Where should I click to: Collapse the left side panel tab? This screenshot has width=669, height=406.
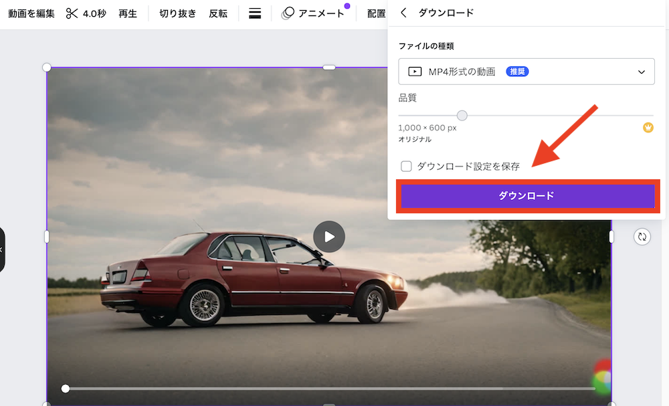(x=1, y=250)
